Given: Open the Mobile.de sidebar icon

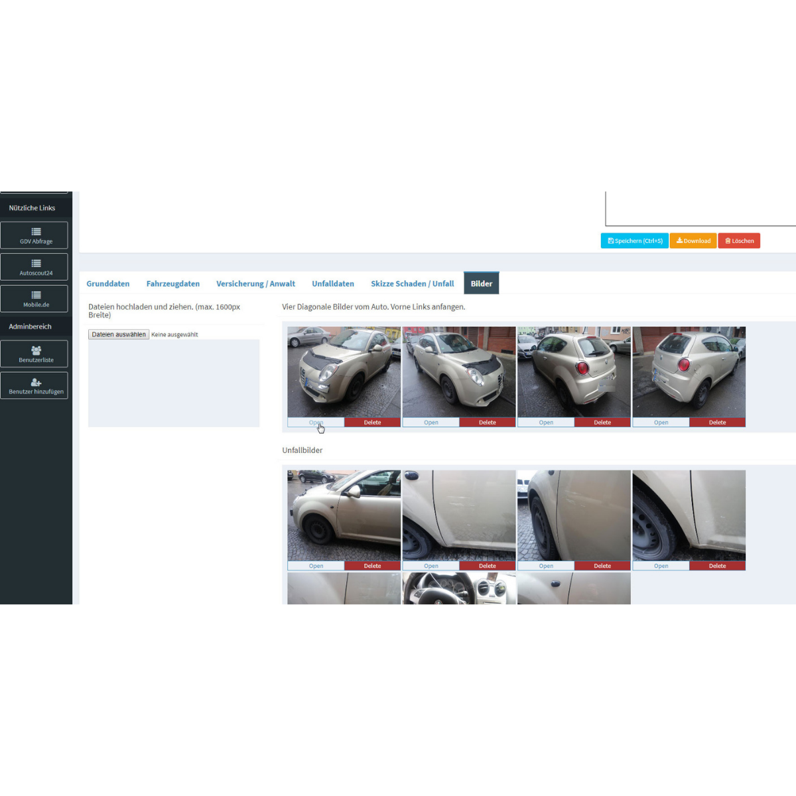Looking at the screenshot, I should pos(36,295).
